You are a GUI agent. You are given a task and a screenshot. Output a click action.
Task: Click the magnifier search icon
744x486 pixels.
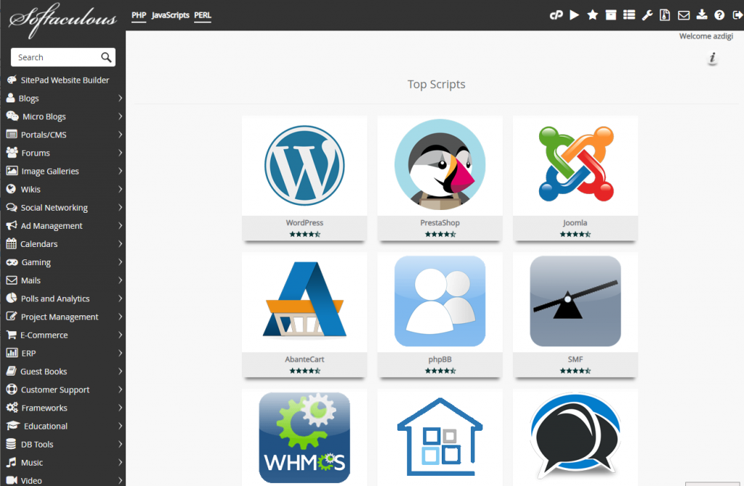[x=106, y=57]
